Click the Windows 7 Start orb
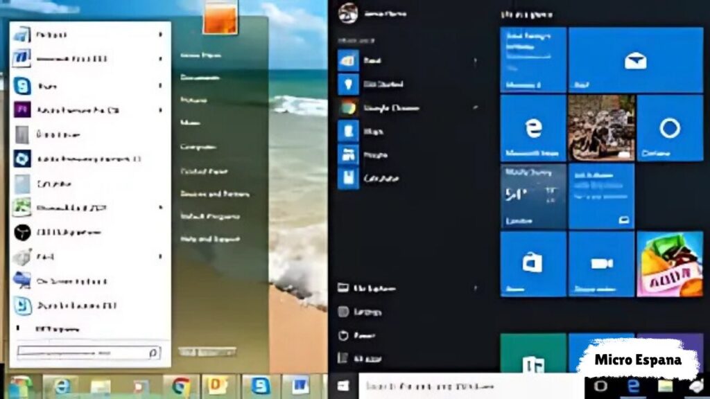Viewport: 710px width, 399px height. pos(19,387)
